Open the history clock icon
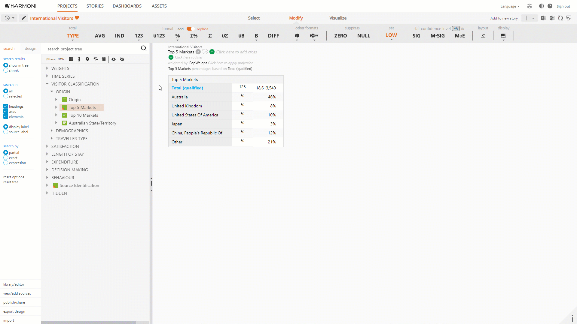Image resolution: width=577 pixels, height=324 pixels. (x=7, y=18)
